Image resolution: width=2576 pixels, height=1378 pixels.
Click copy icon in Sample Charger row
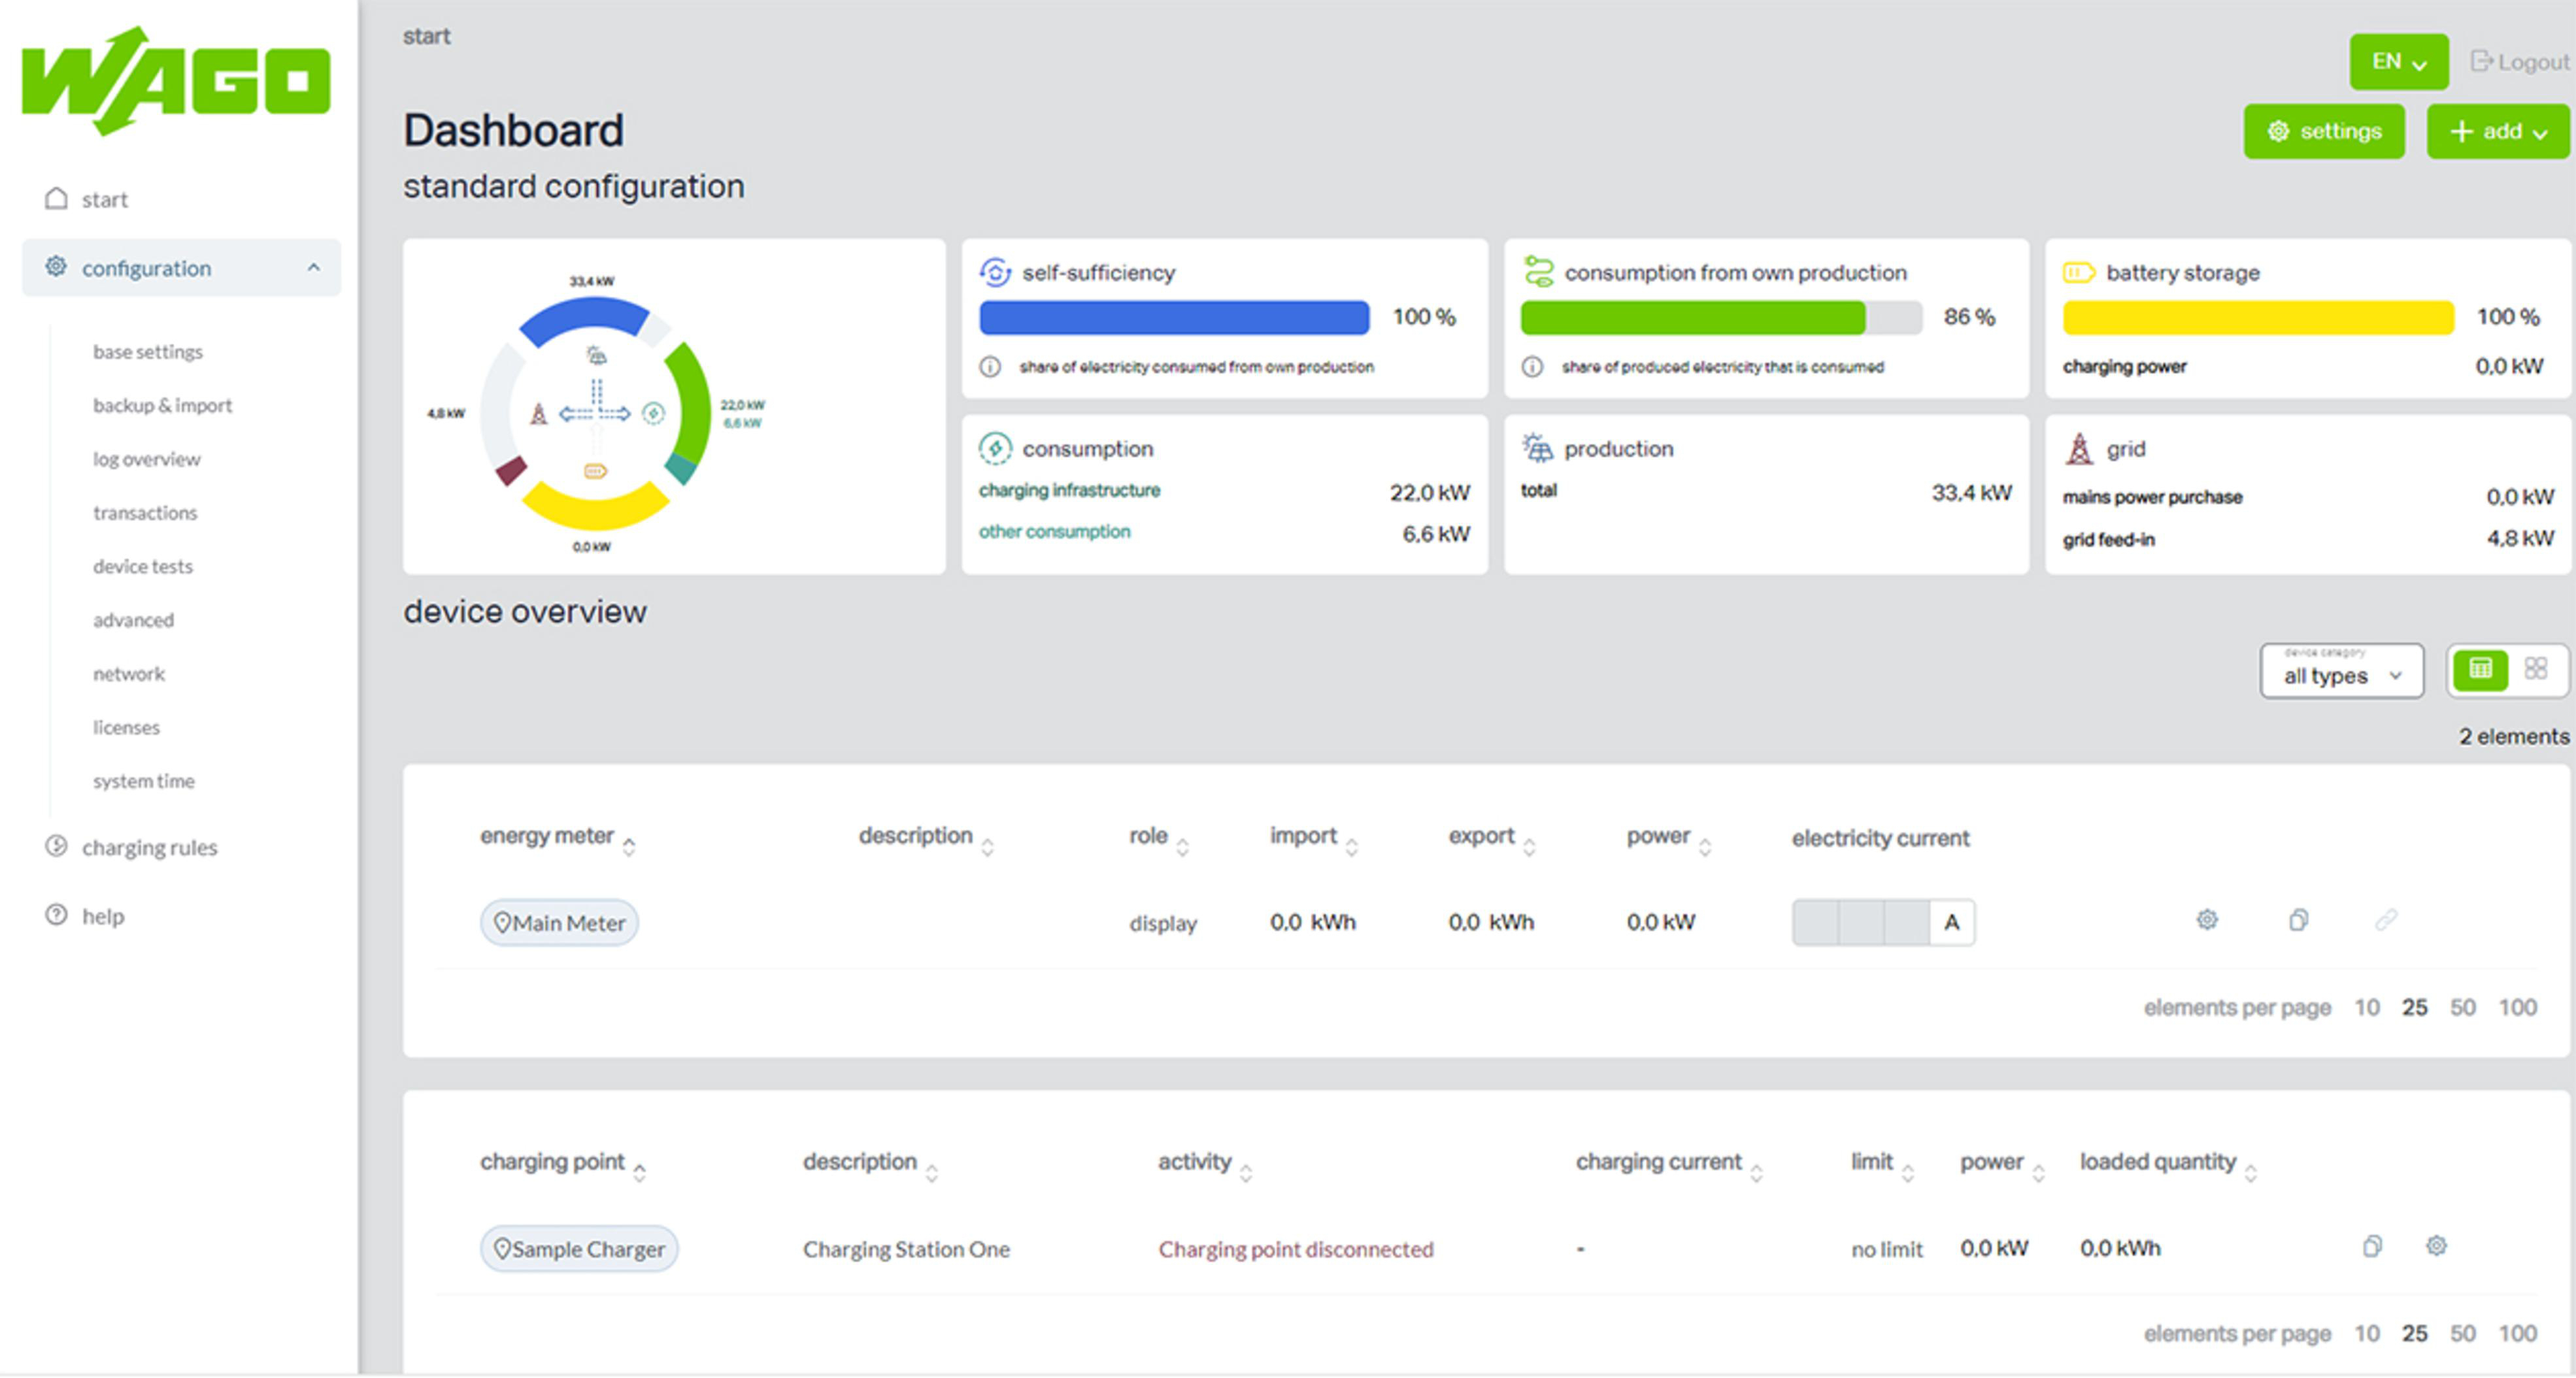[2372, 1246]
